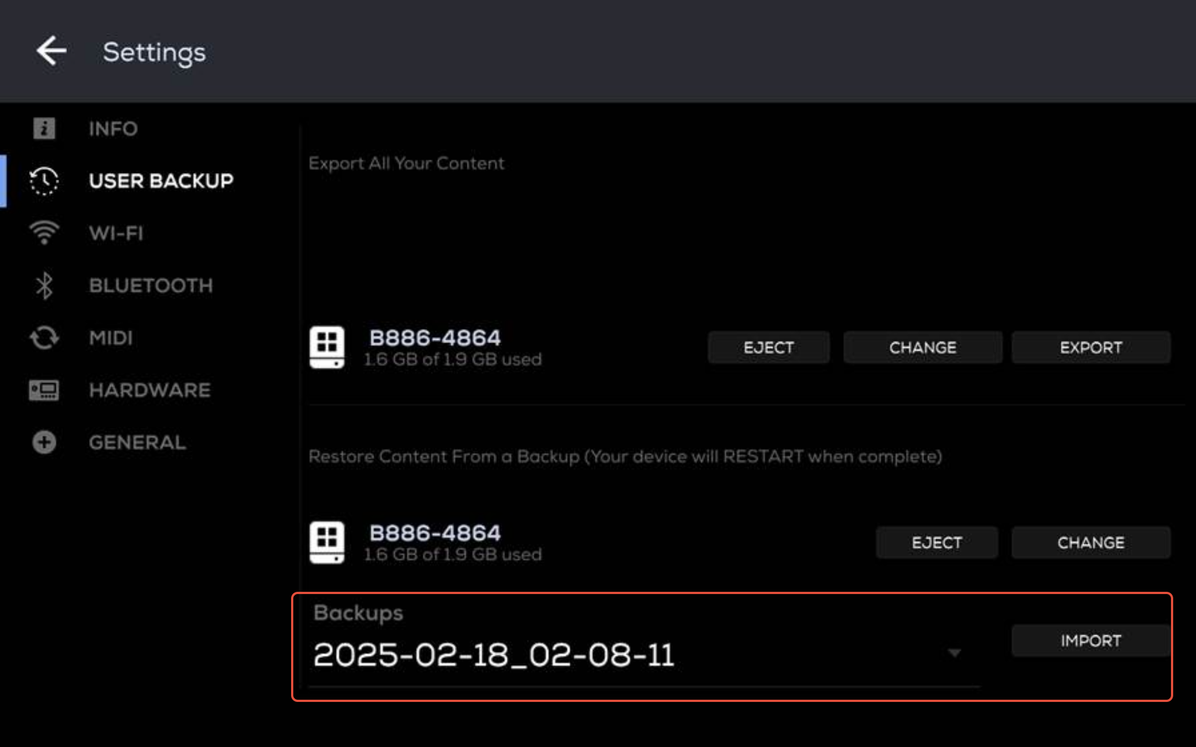The image size is (1196, 747).
Task: Switch to the BLUETOOTH settings tab
Action: (151, 285)
